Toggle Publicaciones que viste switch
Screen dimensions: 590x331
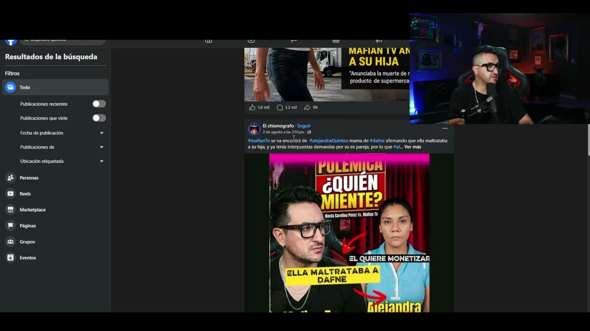99,118
